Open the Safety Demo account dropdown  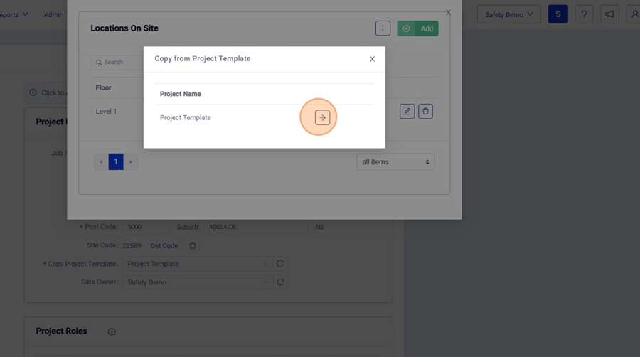click(x=508, y=14)
